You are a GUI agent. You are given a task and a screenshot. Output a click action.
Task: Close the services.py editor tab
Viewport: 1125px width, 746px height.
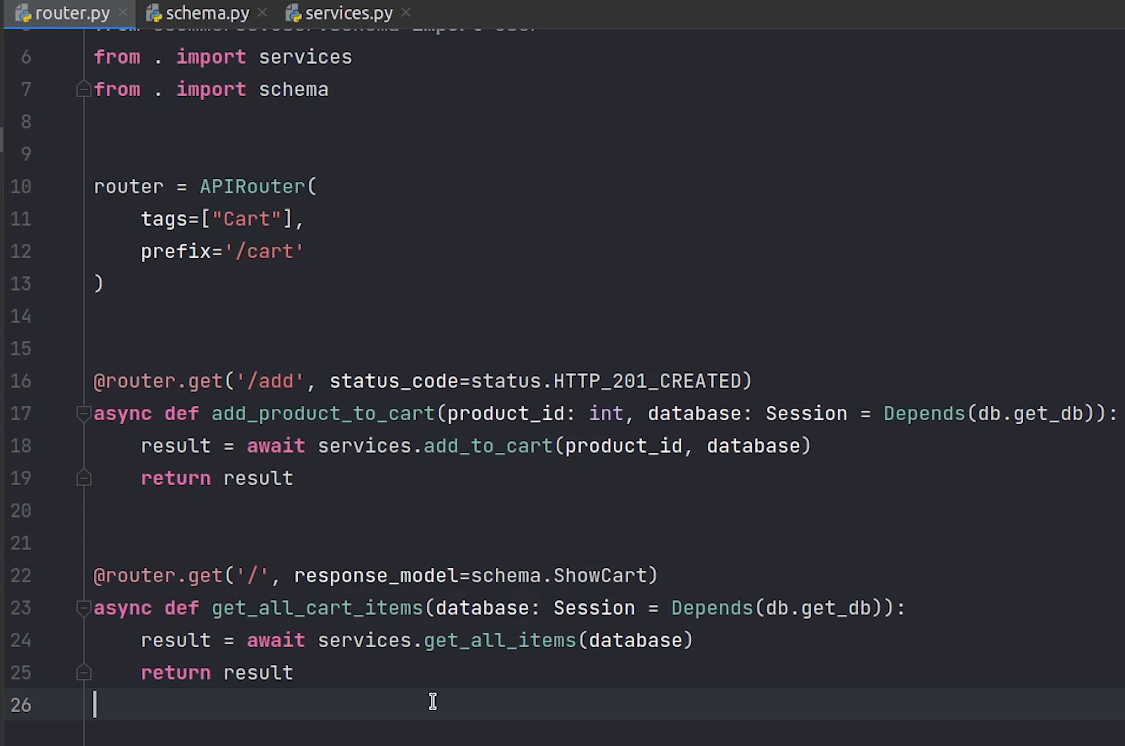click(405, 13)
